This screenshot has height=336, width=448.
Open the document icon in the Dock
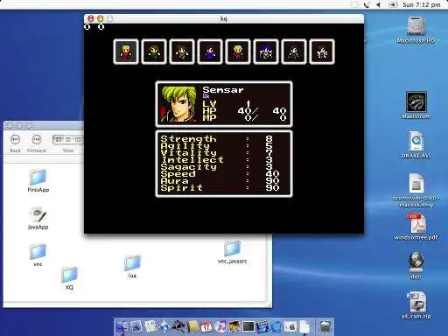tap(304, 326)
